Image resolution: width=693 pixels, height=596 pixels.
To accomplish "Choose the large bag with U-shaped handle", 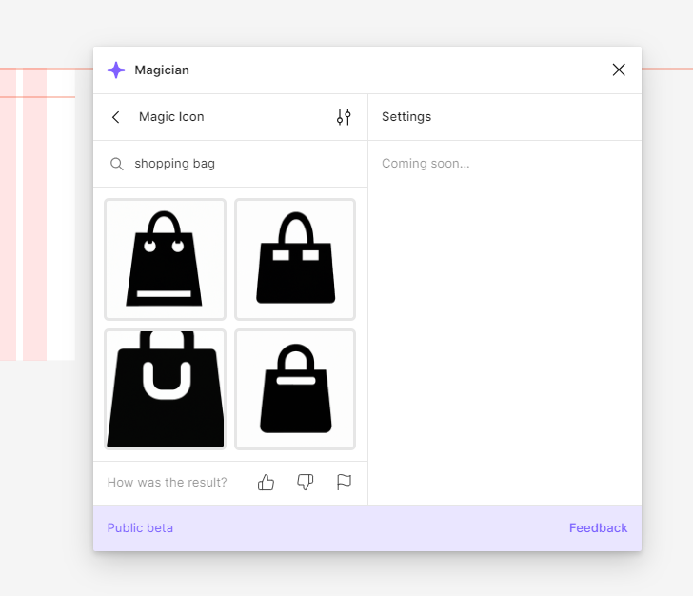I will [165, 389].
